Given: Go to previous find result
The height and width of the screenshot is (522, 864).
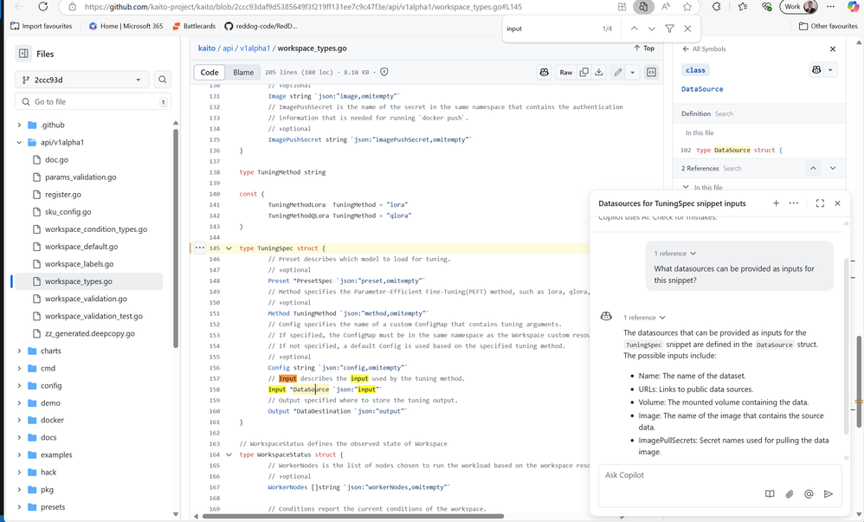Looking at the screenshot, I should coord(635,29).
